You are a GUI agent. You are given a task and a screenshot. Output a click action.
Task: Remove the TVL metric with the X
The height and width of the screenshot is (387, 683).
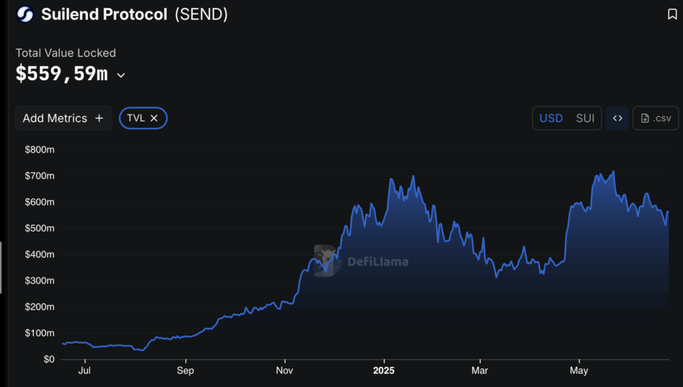[x=154, y=118]
